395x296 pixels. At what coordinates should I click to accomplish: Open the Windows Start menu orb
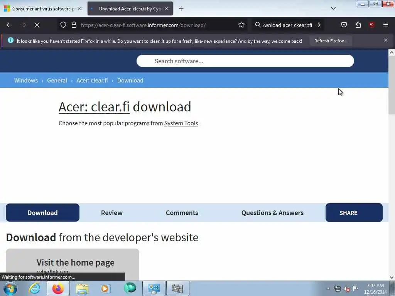[x=10, y=288]
